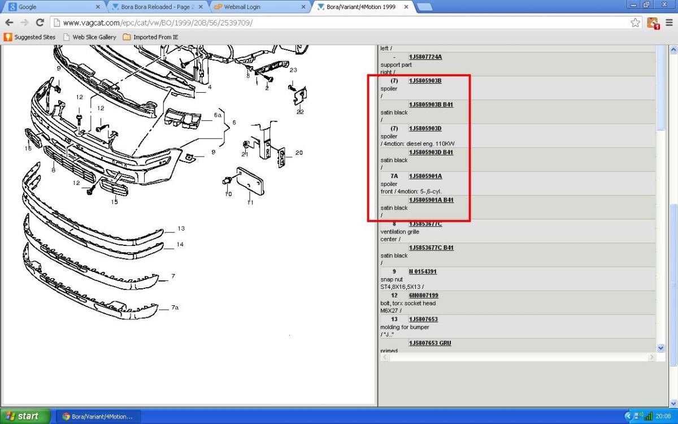
Task: Open satin black part 1J5805903B B41
Action: [431, 105]
